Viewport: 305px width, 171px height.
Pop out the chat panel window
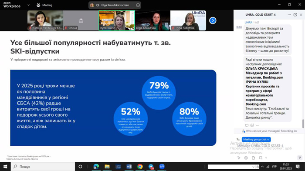click(295, 15)
